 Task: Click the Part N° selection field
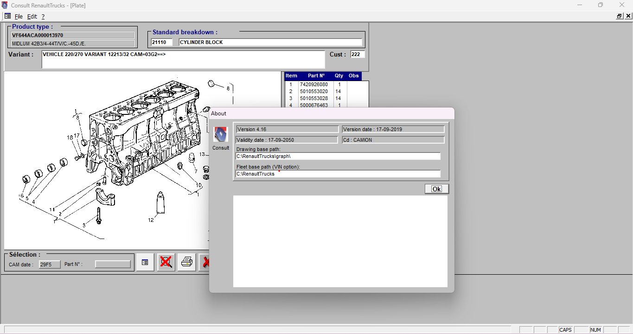113,265
